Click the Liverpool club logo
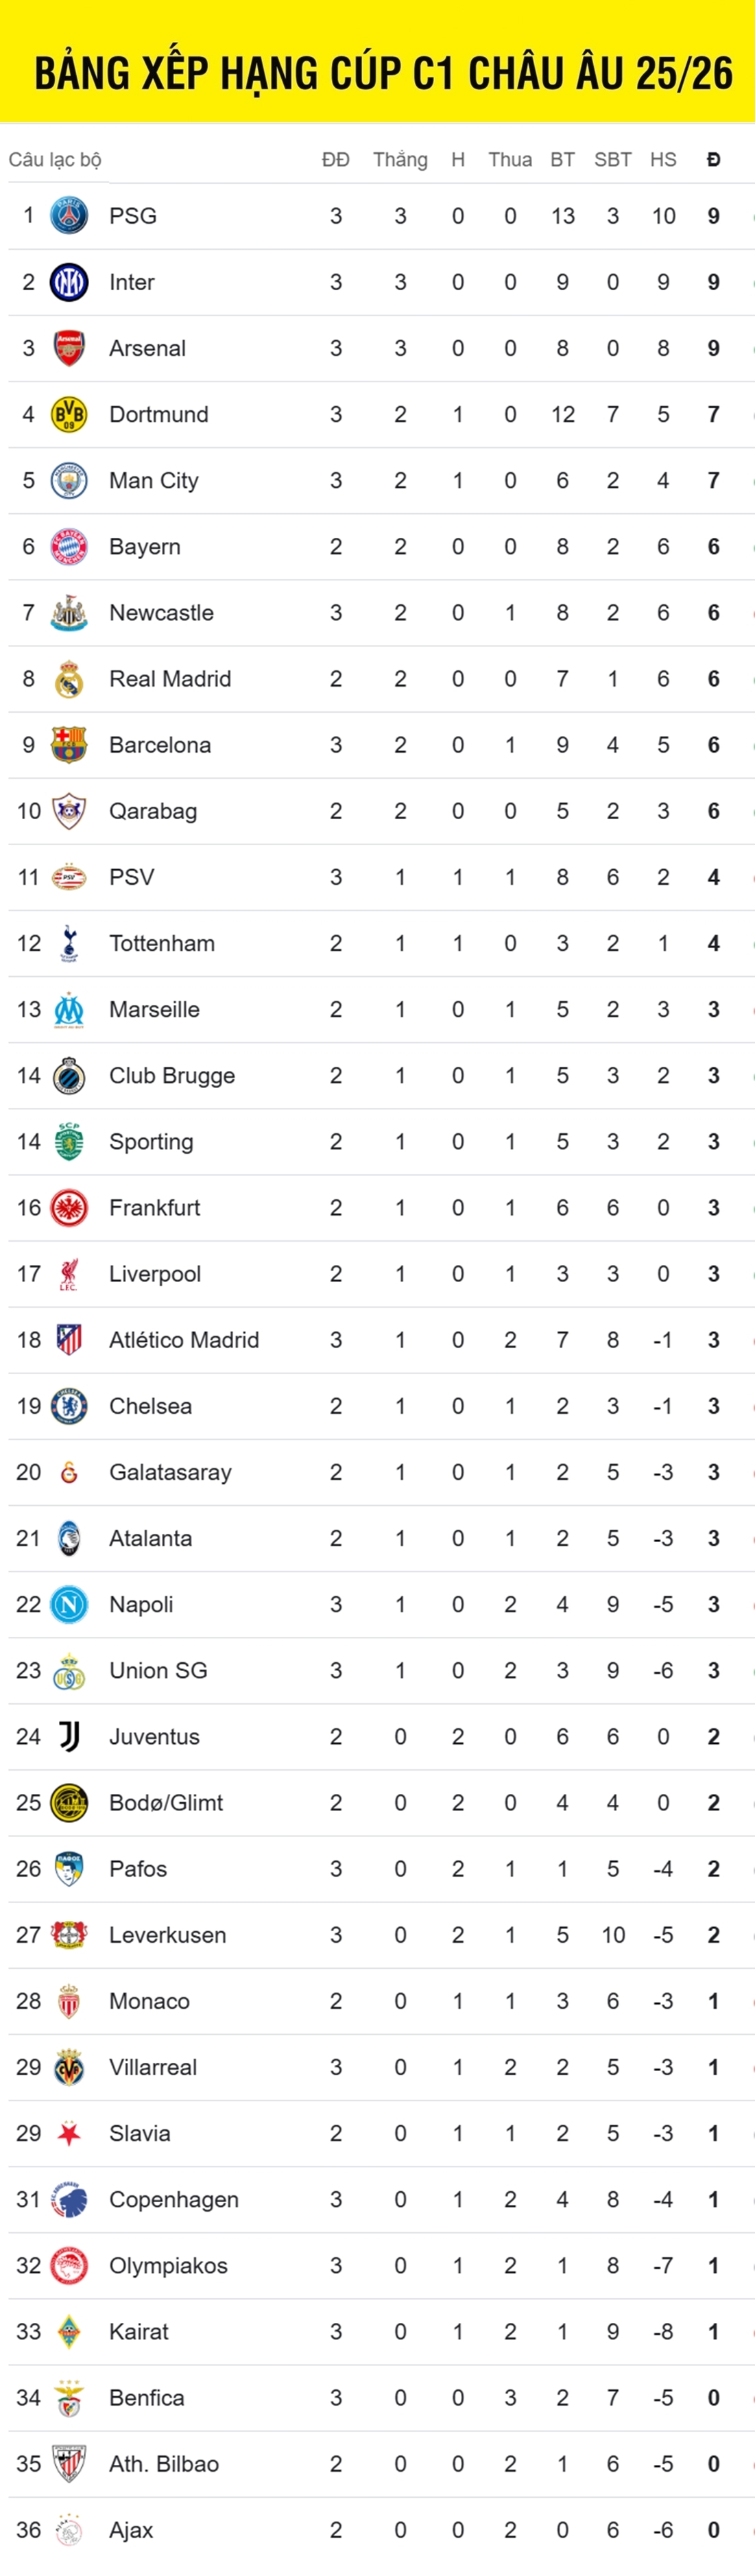The image size is (755, 2576). click(69, 1274)
